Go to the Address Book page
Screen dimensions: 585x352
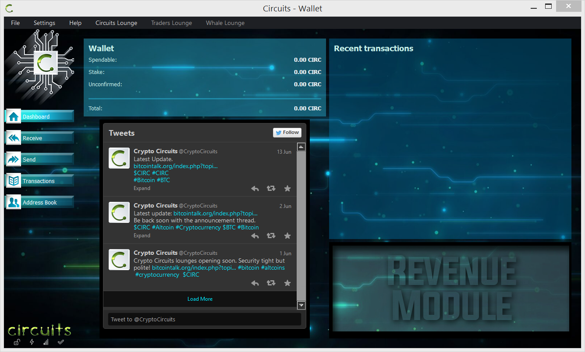click(39, 202)
